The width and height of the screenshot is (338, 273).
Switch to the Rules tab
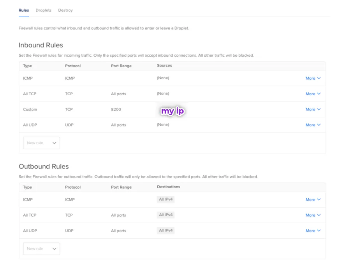(24, 10)
